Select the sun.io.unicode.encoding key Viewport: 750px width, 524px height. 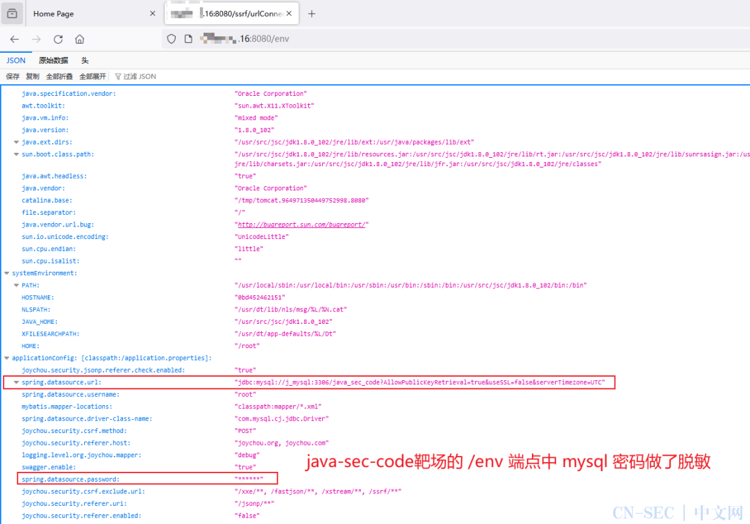(x=65, y=237)
